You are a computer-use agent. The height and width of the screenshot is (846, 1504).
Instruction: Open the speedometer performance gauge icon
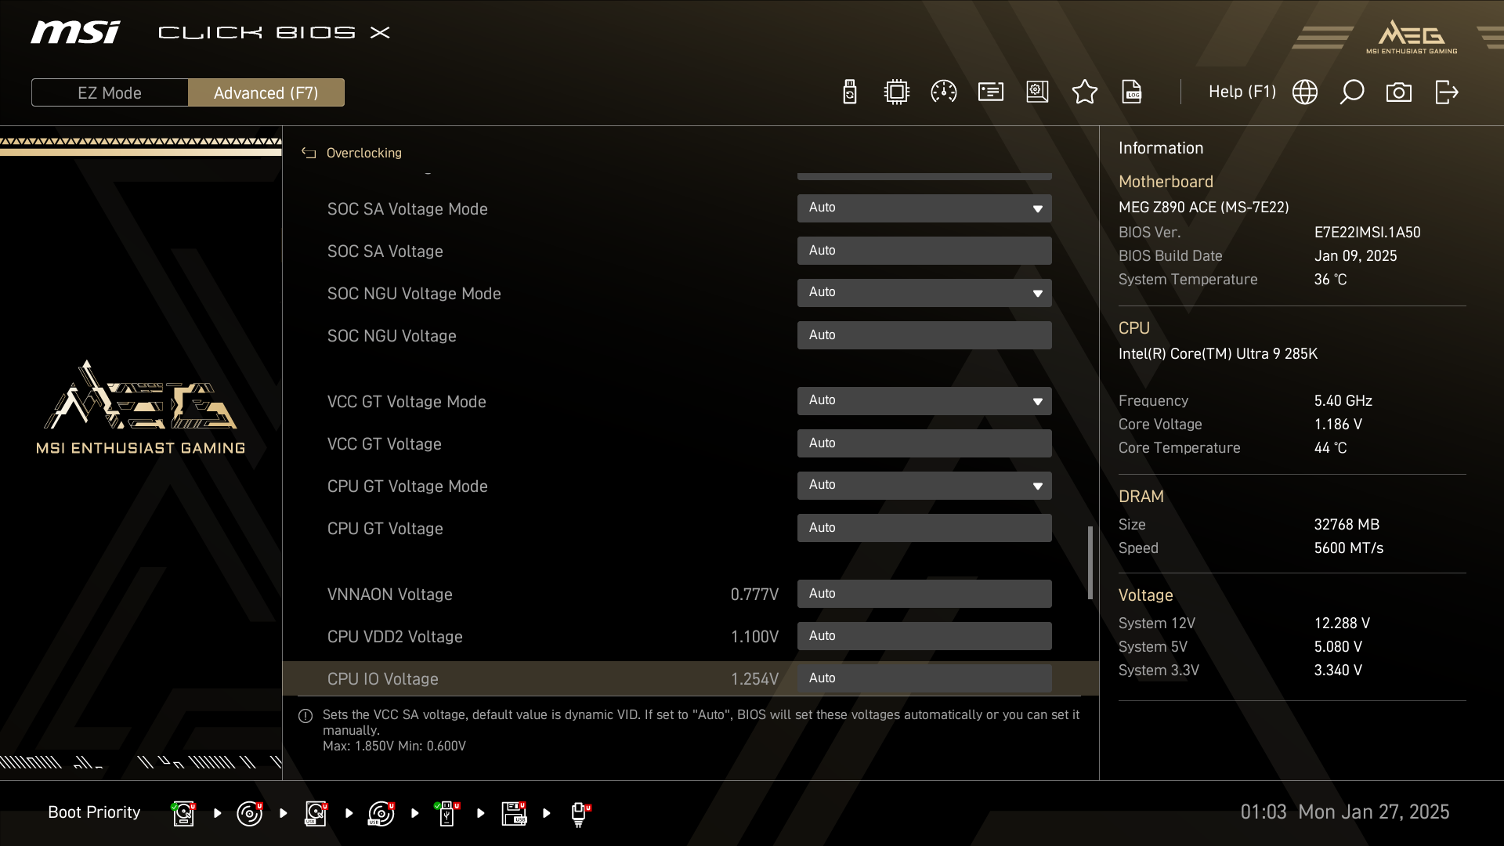943,92
